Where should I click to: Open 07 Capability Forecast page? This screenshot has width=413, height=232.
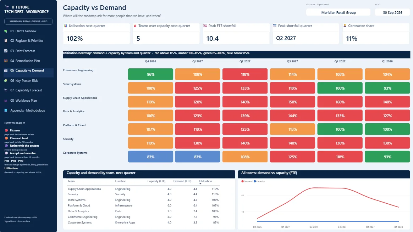pyautogui.click(x=26, y=90)
